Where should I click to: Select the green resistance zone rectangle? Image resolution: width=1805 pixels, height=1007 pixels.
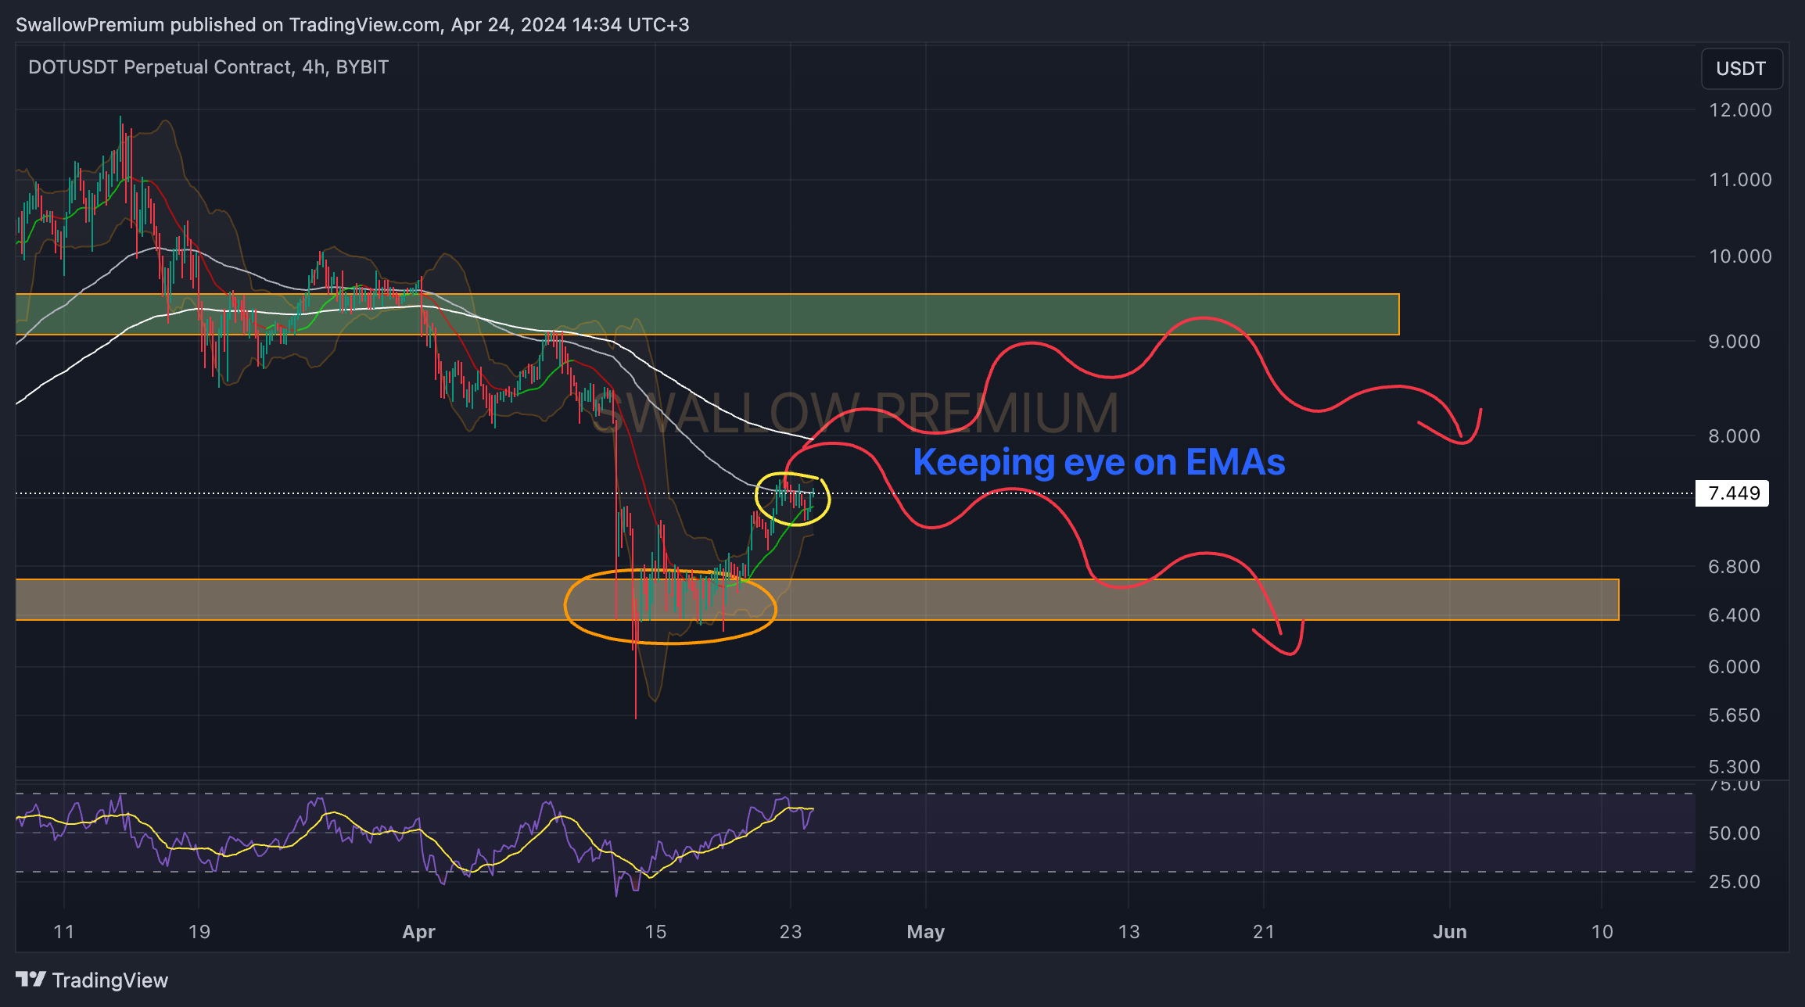707,314
